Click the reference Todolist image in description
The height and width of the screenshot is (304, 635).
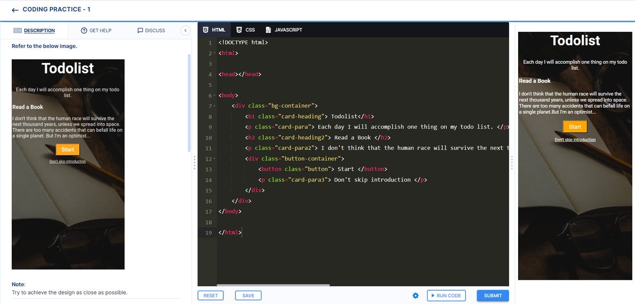68,164
